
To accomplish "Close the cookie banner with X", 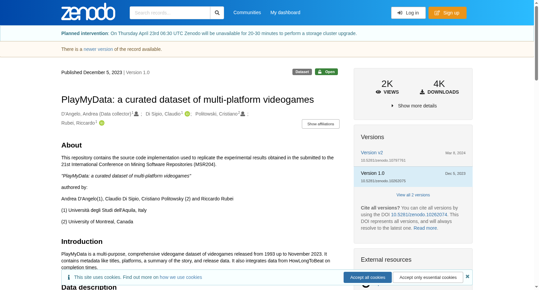I will (x=467, y=277).
